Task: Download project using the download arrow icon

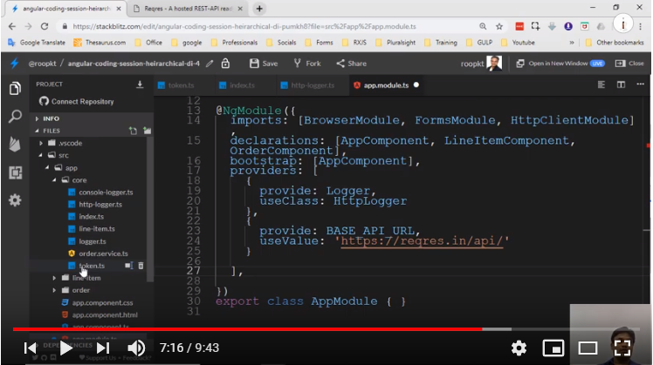Action: click(140, 84)
